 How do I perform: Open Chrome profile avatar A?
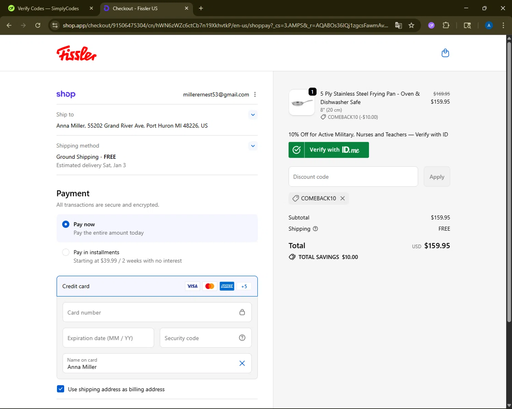tap(489, 25)
